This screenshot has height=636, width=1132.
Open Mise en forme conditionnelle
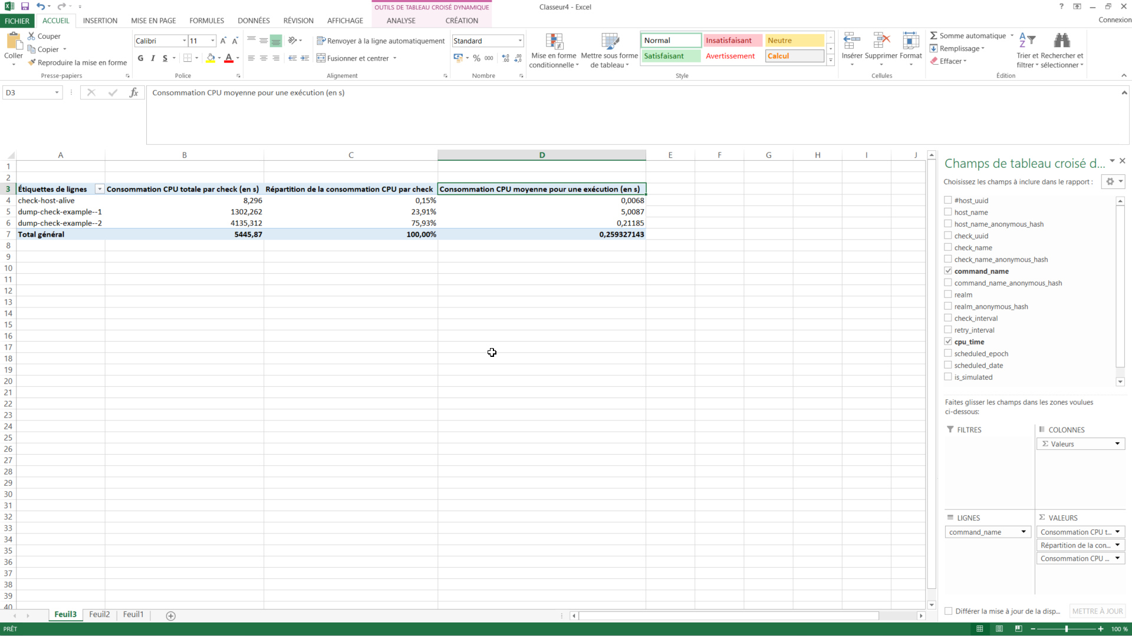[x=554, y=51]
